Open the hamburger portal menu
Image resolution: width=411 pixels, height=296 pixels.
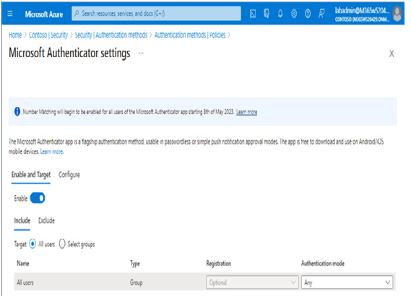(x=10, y=14)
